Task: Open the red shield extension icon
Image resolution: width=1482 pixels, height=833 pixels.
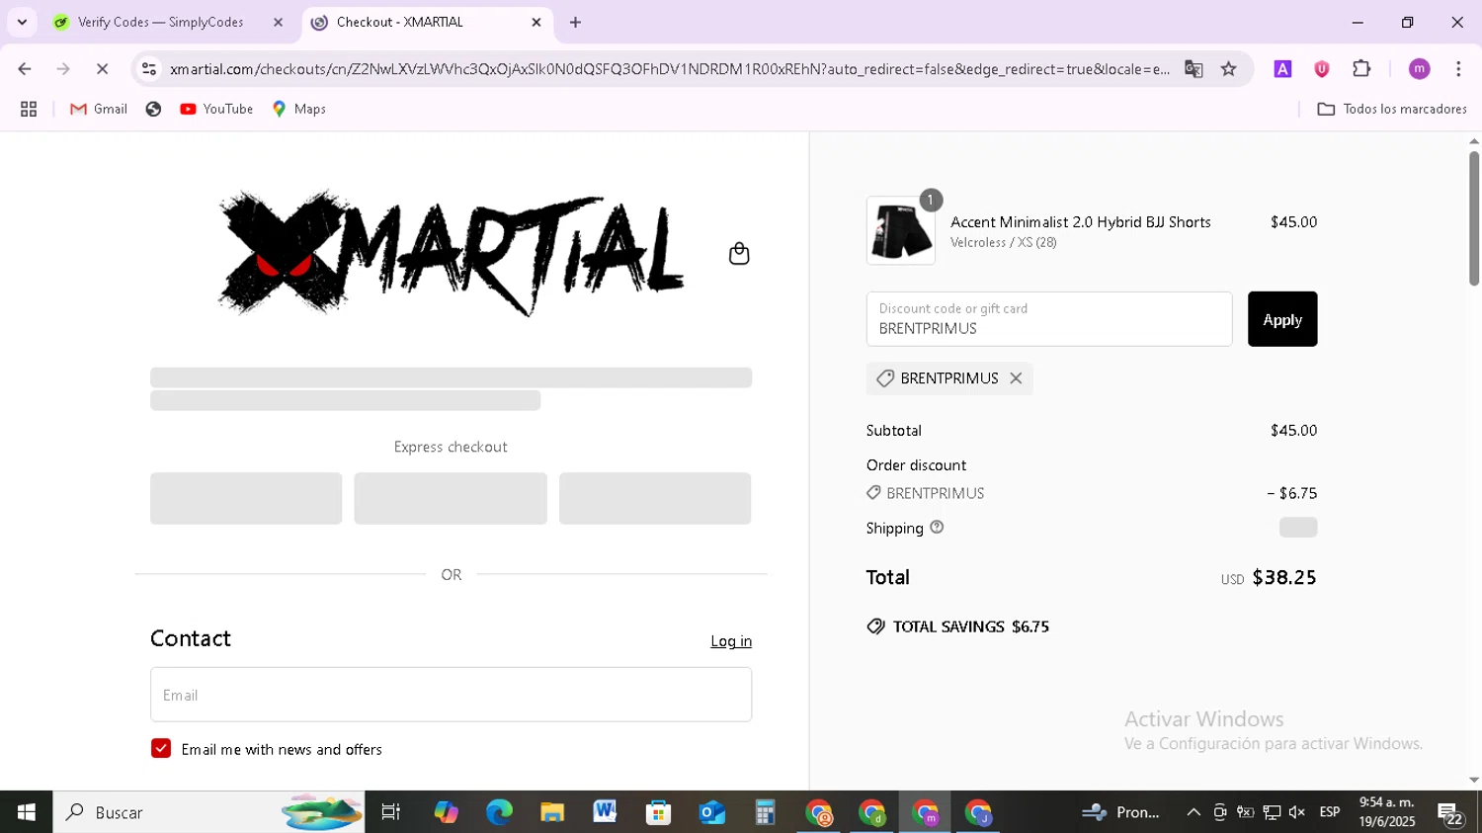Action: (x=1322, y=69)
